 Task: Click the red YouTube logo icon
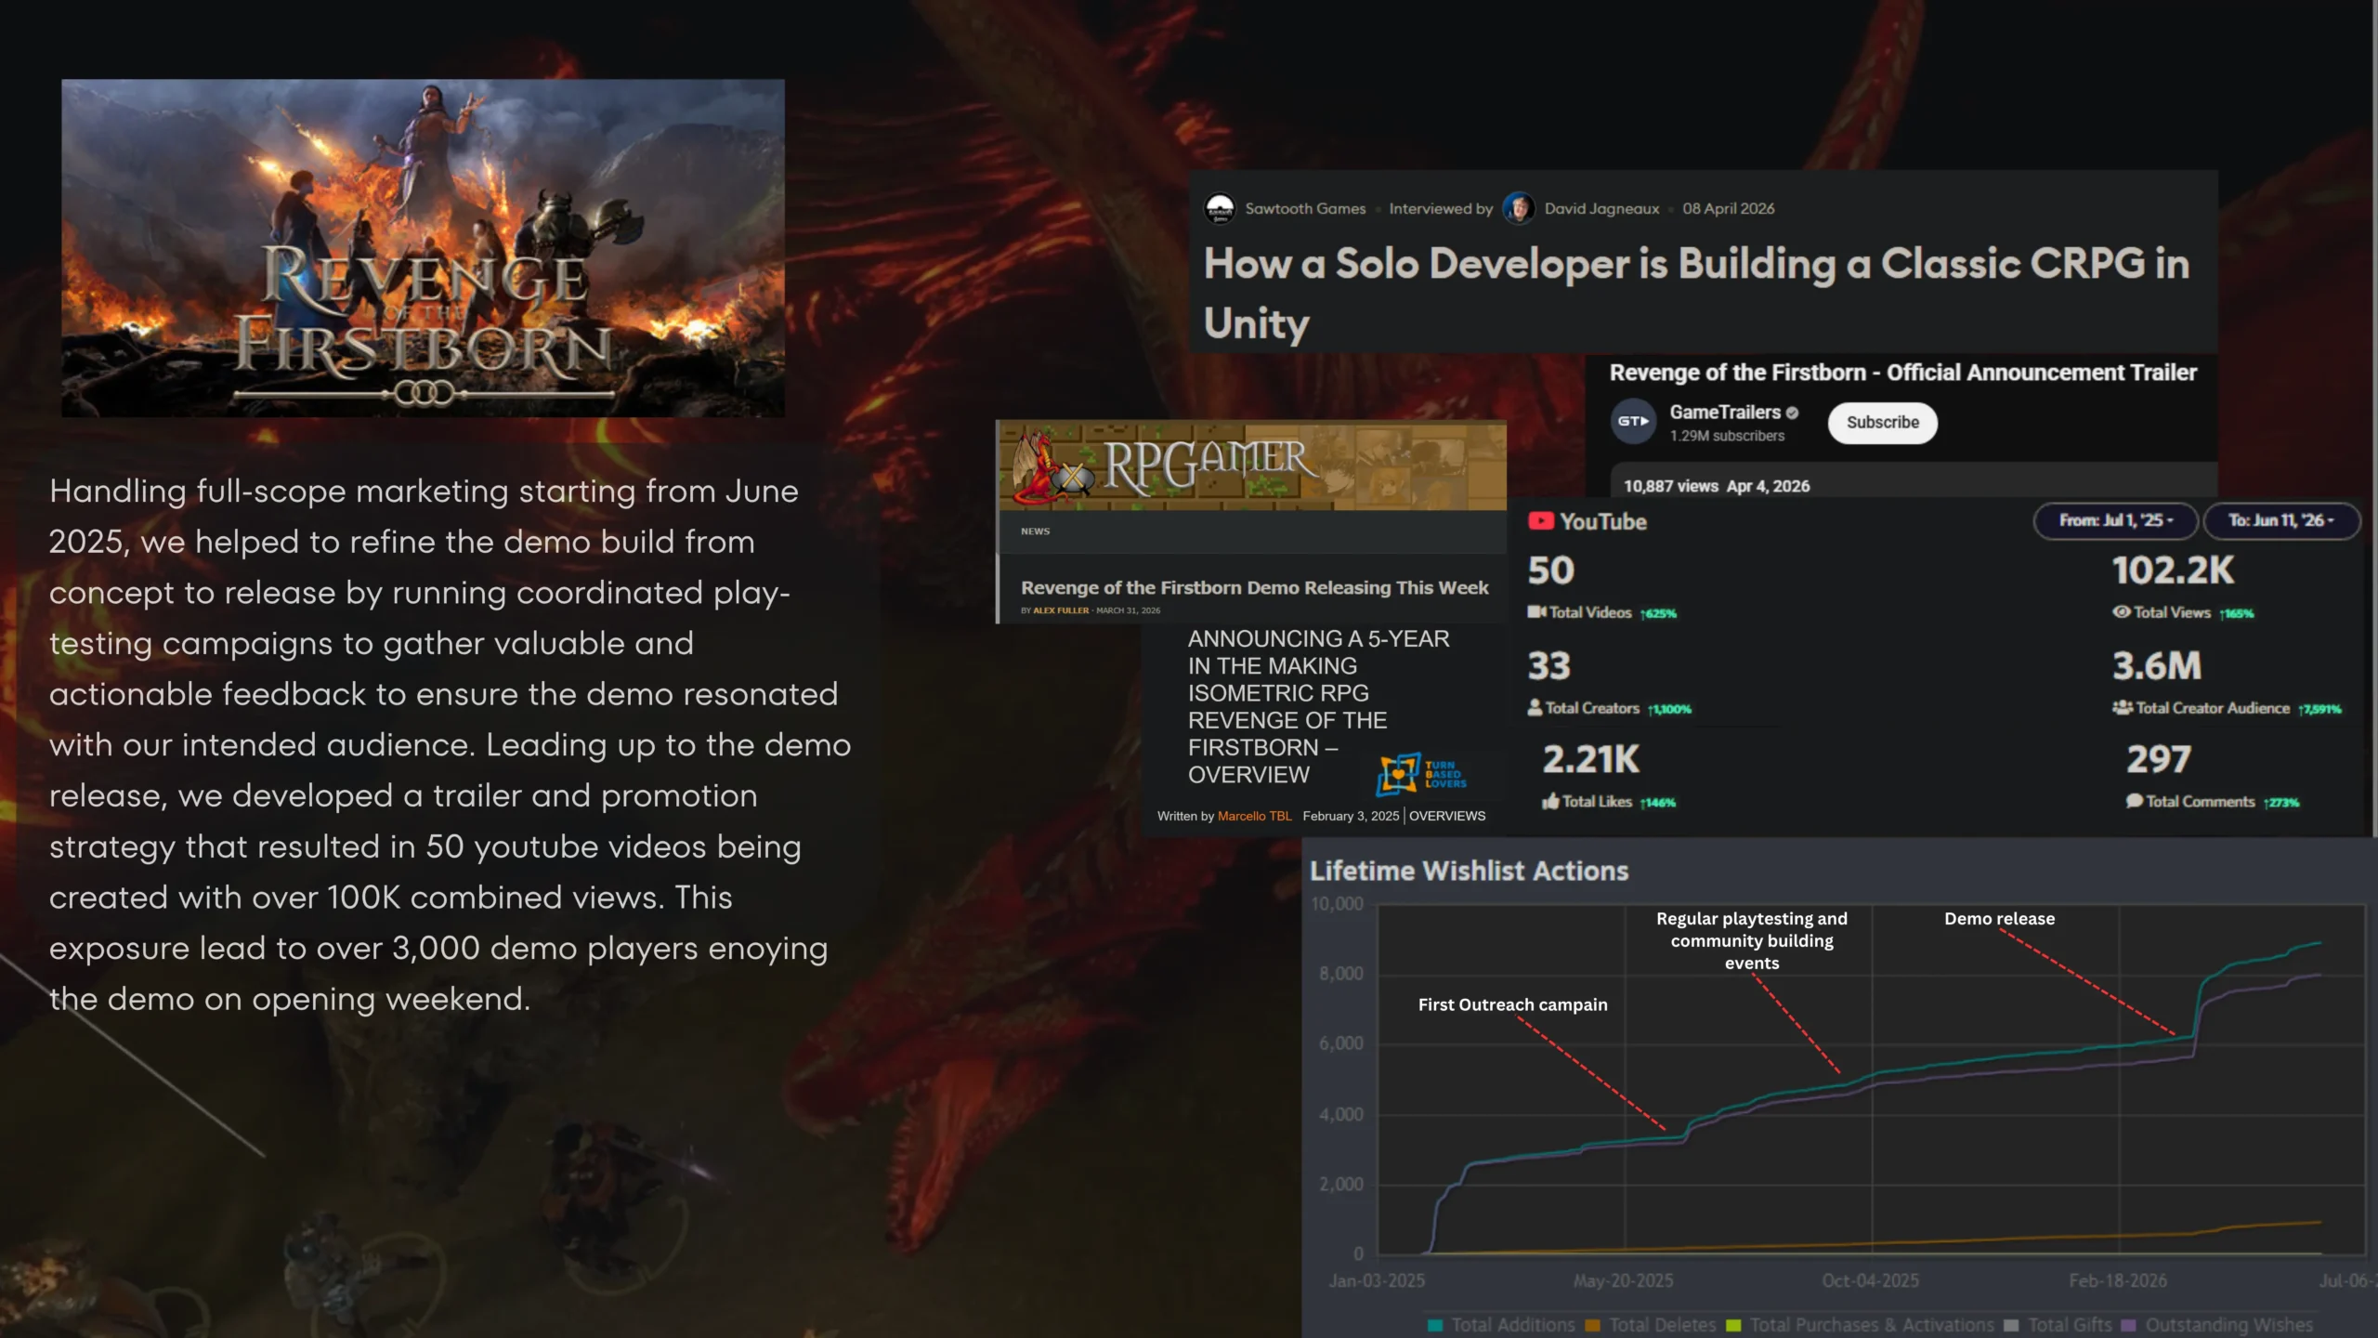(1541, 521)
